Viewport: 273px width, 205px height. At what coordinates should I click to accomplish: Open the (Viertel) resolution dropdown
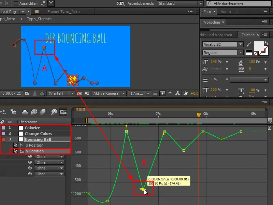click(61, 93)
